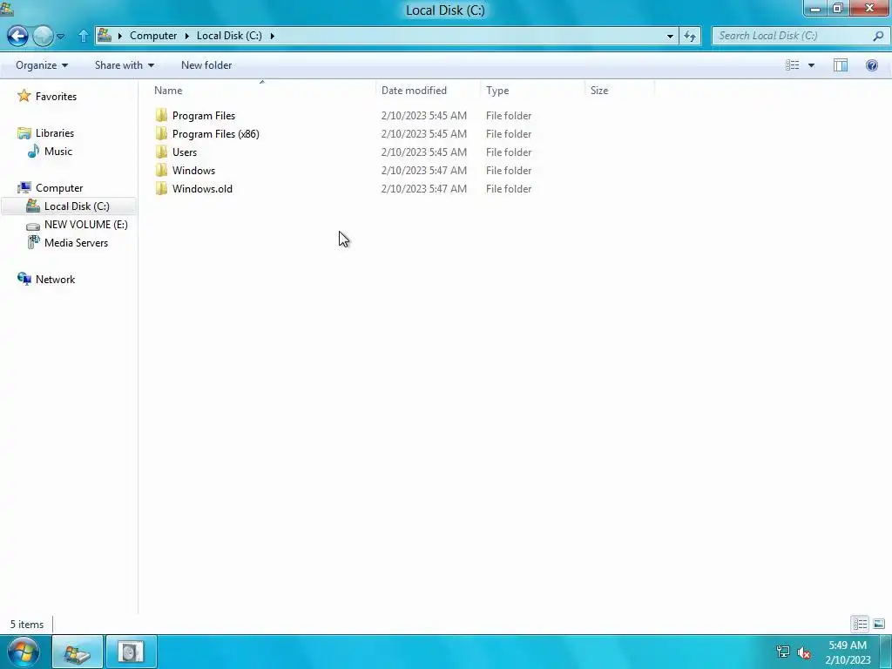Select Network in the navigation pane
This screenshot has width=892, height=669.
click(55, 280)
